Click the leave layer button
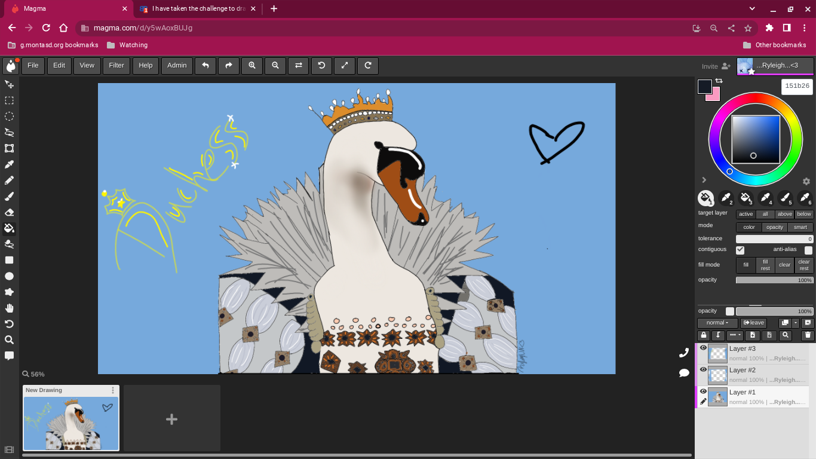The height and width of the screenshot is (459, 816). point(753,323)
